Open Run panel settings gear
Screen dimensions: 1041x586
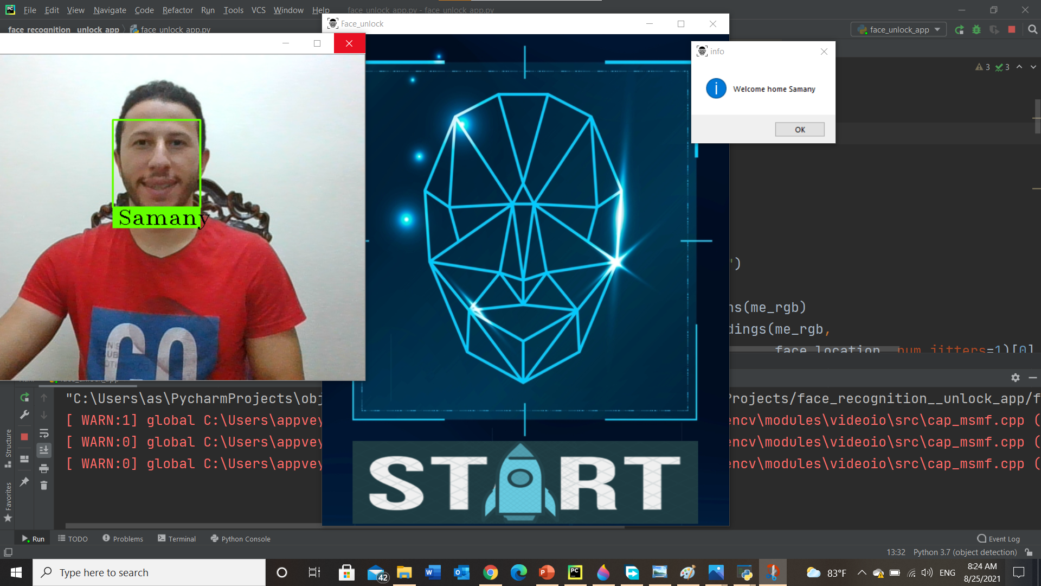(1016, 377)
